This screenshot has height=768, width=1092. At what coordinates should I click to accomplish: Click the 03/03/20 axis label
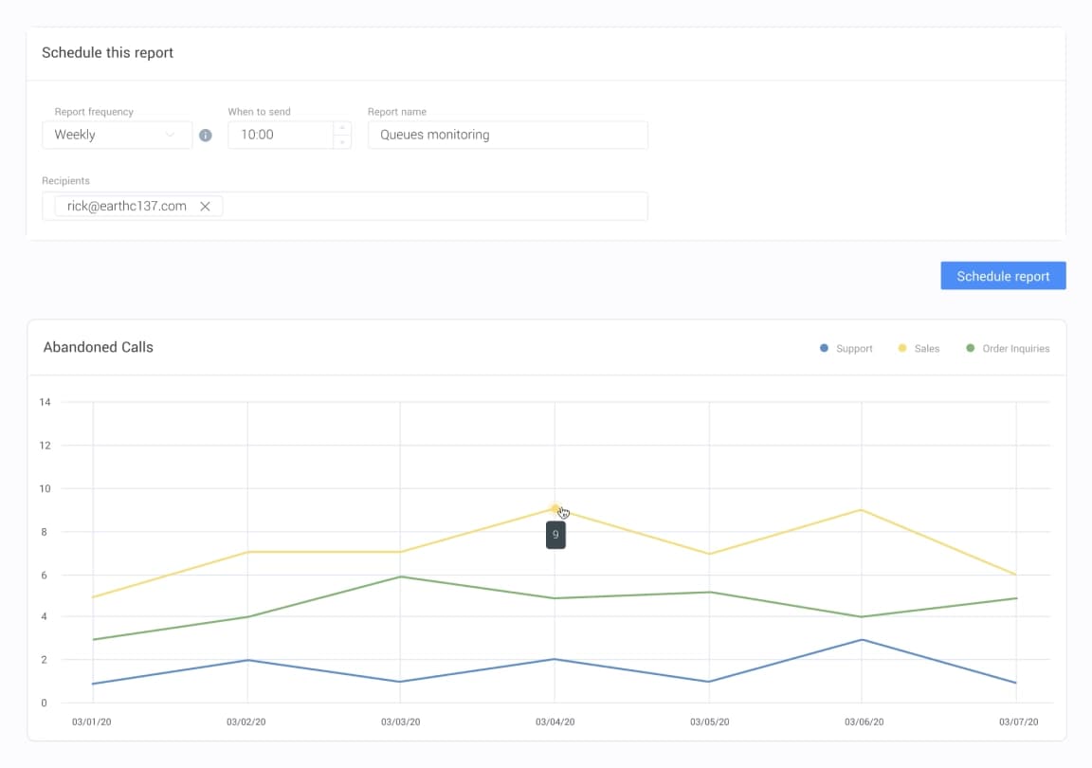[400, 722]
